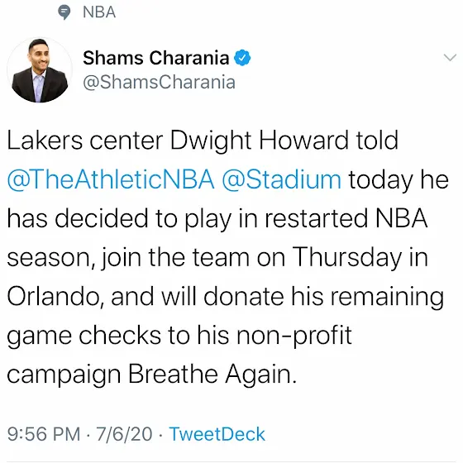Open the NBA topic label
Screen dimensions: 463x463
click(x=99, y=12)
